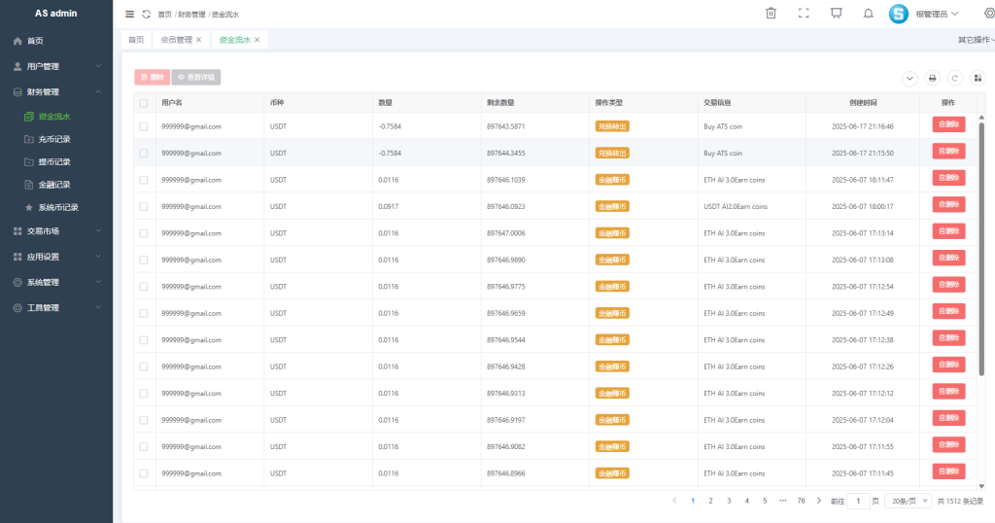Collapse the sidebar with the hamburger icon
The image size is (995, 523).
[129, 14]
